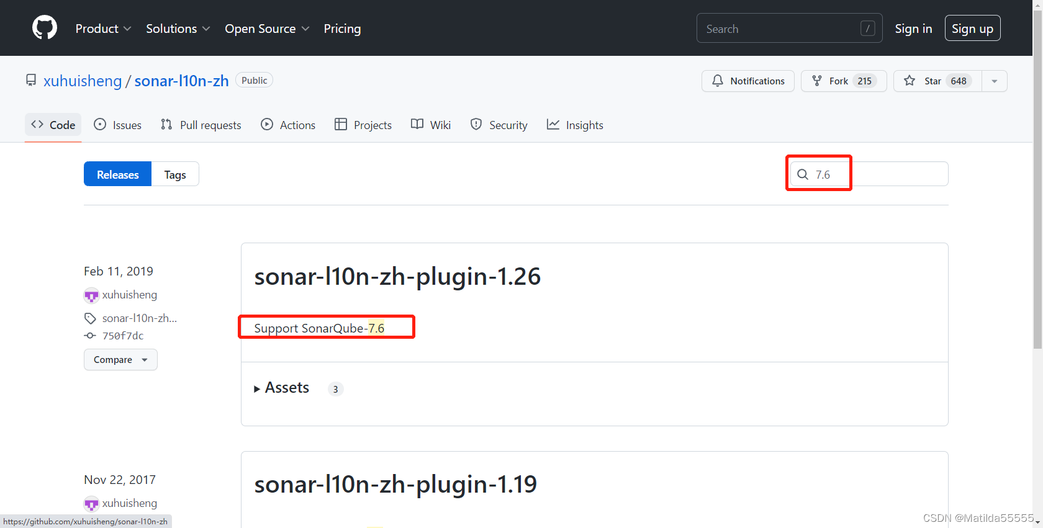
Task: Open the sonar-l10n-zh... tag link
Action: tap(140, 318)
